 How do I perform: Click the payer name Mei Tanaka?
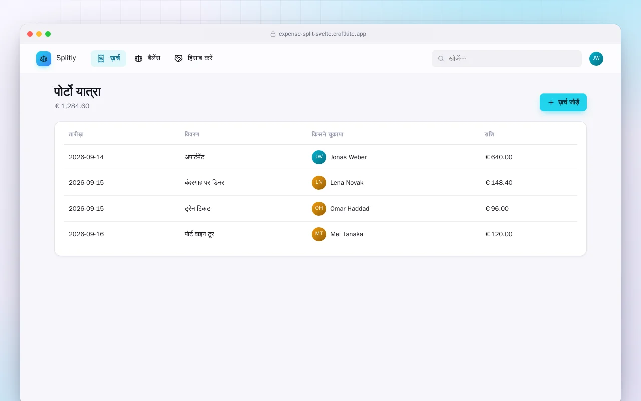pos(347,234)
